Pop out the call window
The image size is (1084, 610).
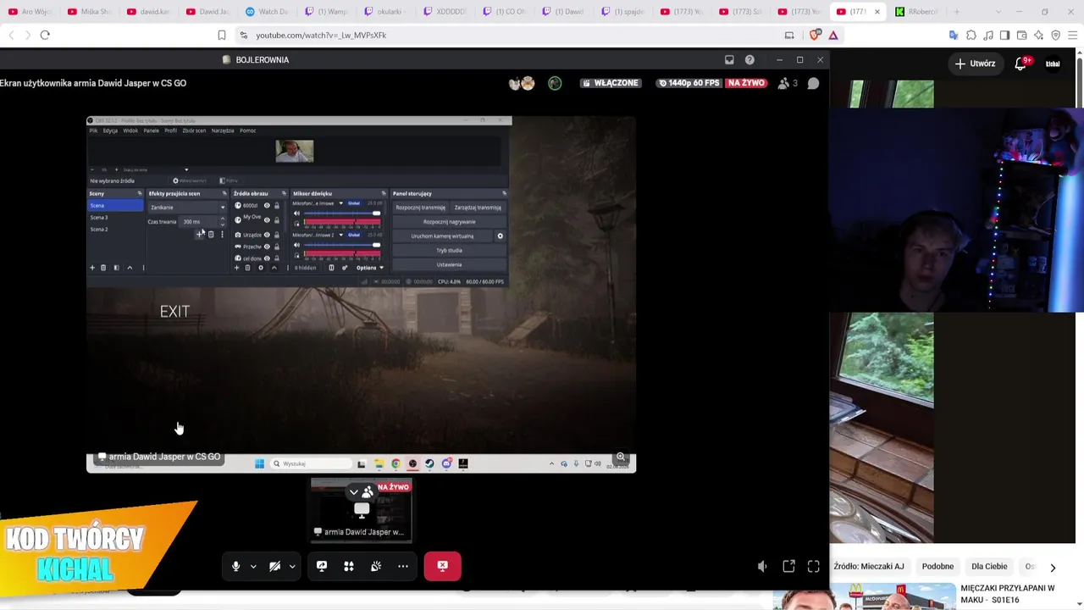click(x=788, y=567)
